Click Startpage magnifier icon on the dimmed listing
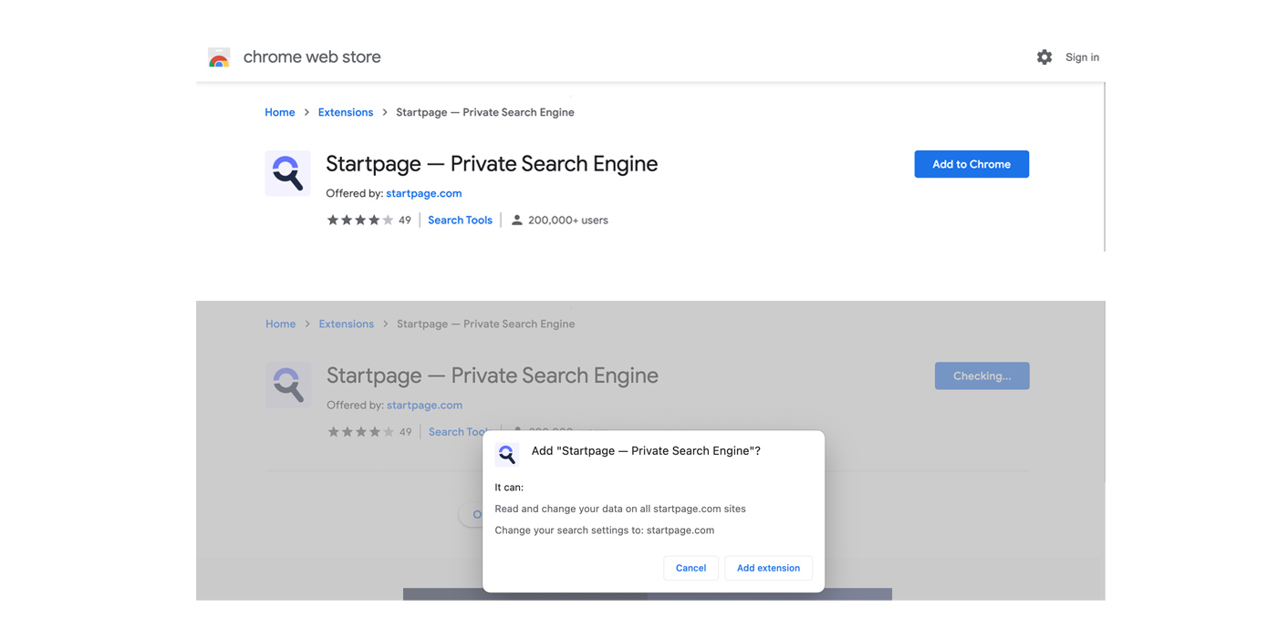The width and height of the screenshot is (1277, 638). pyautogui.click(x=288, y=385)
